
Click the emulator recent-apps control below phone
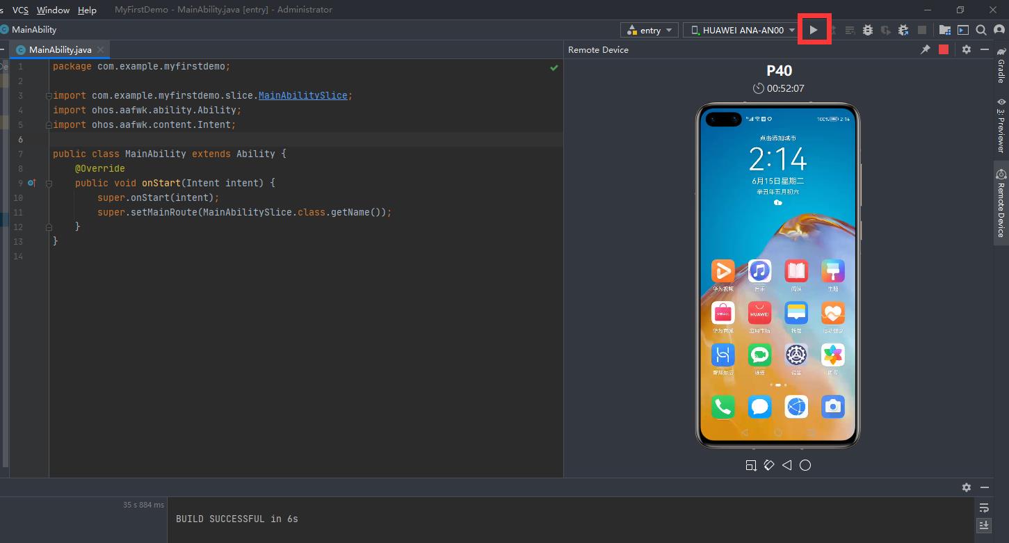[751, 465]
